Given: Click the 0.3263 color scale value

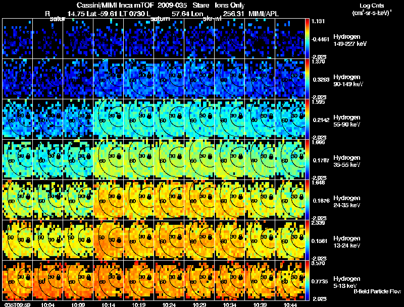Looking at the screenshot, I should (321, 80).
